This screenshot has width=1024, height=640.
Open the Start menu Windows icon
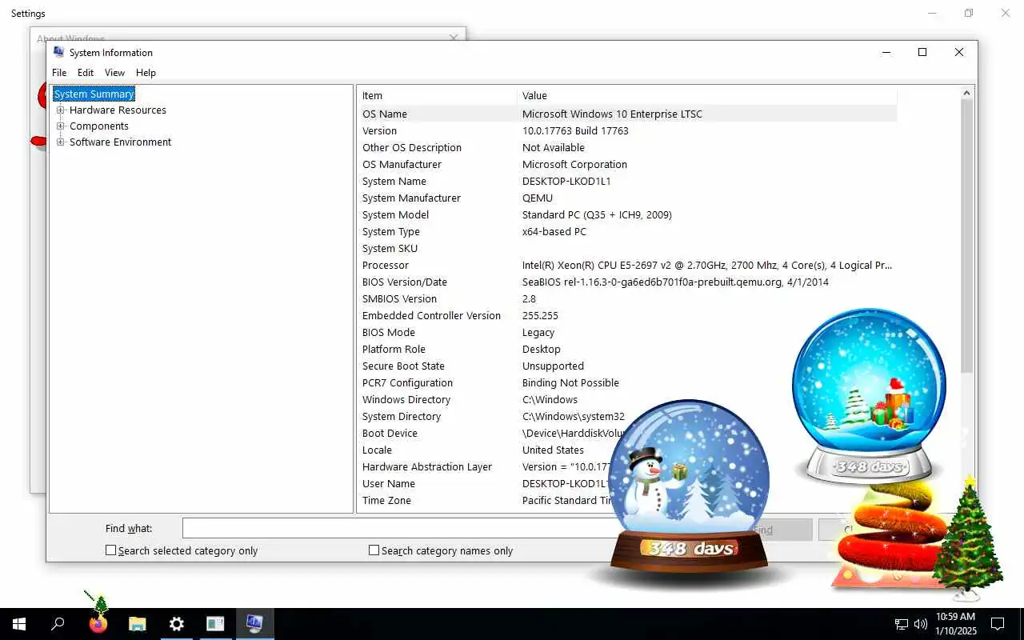(19, 624)
